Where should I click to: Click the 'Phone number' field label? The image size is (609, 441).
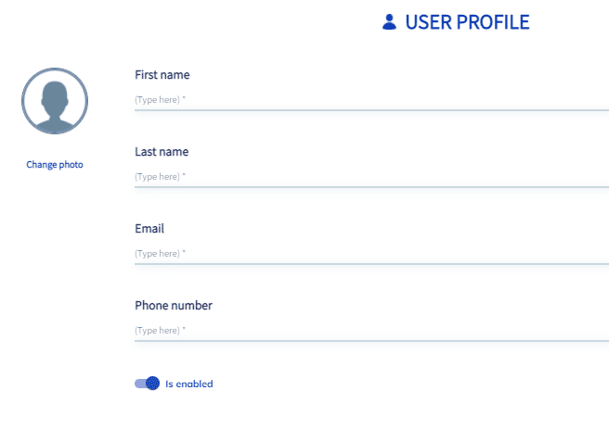point(174,306)
